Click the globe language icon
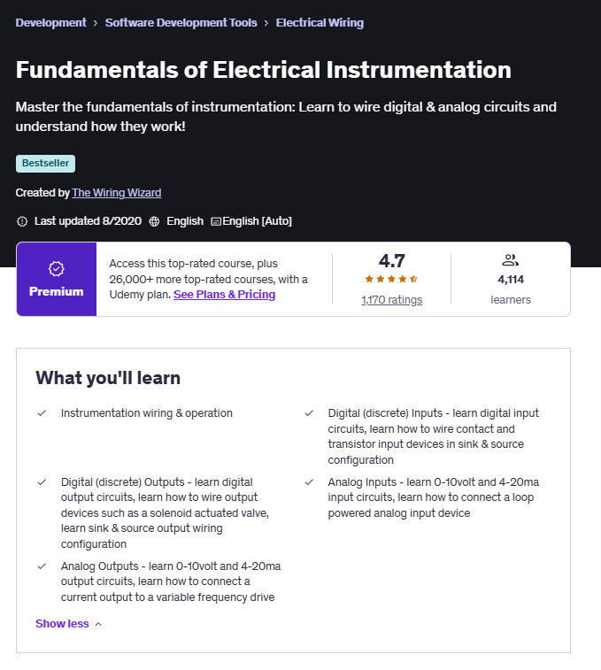Viewport: 601px width, 670px height. pyautogui.click(x=154, y=220)
